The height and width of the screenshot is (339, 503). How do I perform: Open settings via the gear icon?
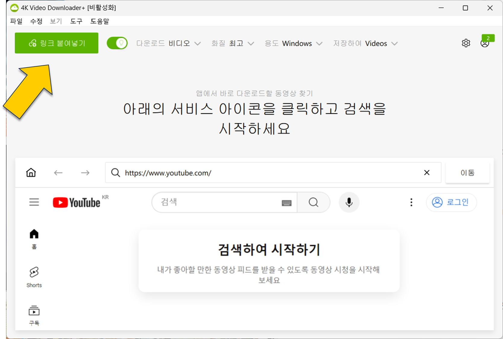[466, 43]
